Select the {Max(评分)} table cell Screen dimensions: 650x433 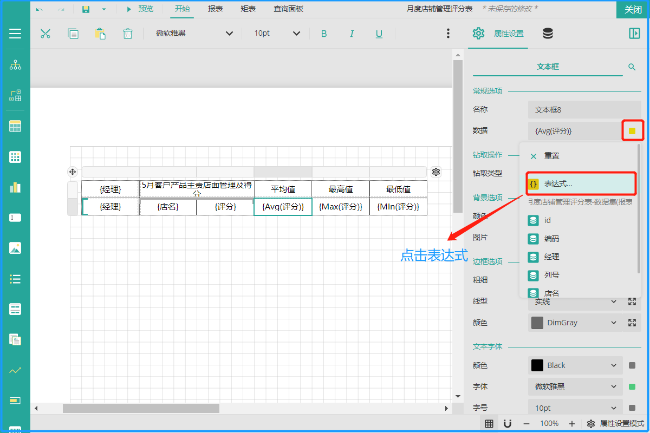pyautogui.click(x=341, y=207)
